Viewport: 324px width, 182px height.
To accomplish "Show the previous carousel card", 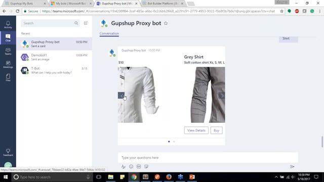I will (x=121, y=96).
